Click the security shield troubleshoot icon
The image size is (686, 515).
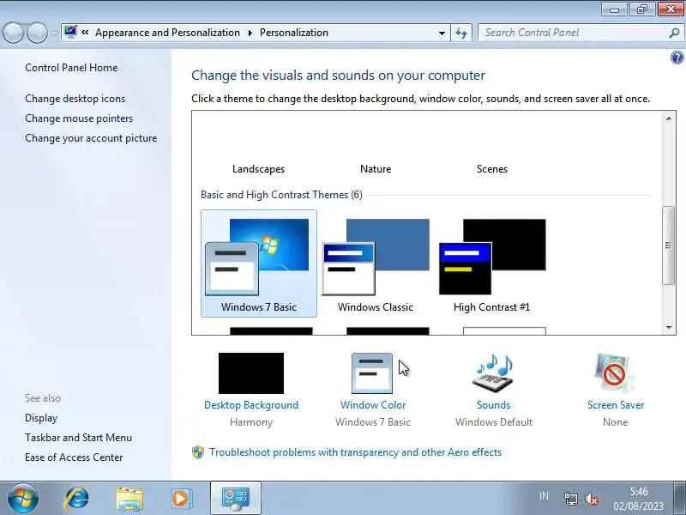coord(198,452)
